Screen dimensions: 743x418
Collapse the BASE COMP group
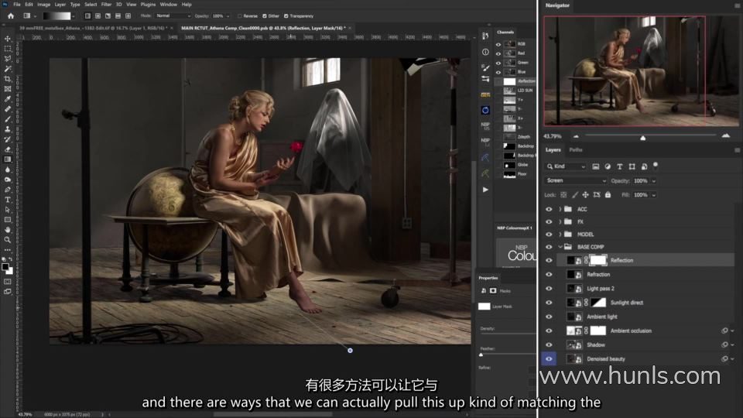coord(560,247)
